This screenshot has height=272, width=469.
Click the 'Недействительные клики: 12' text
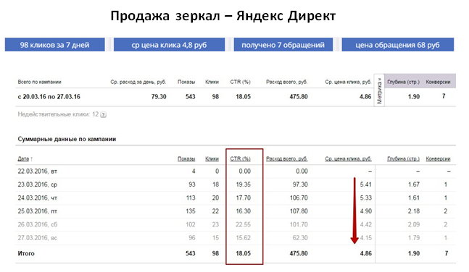coord(58,114)
